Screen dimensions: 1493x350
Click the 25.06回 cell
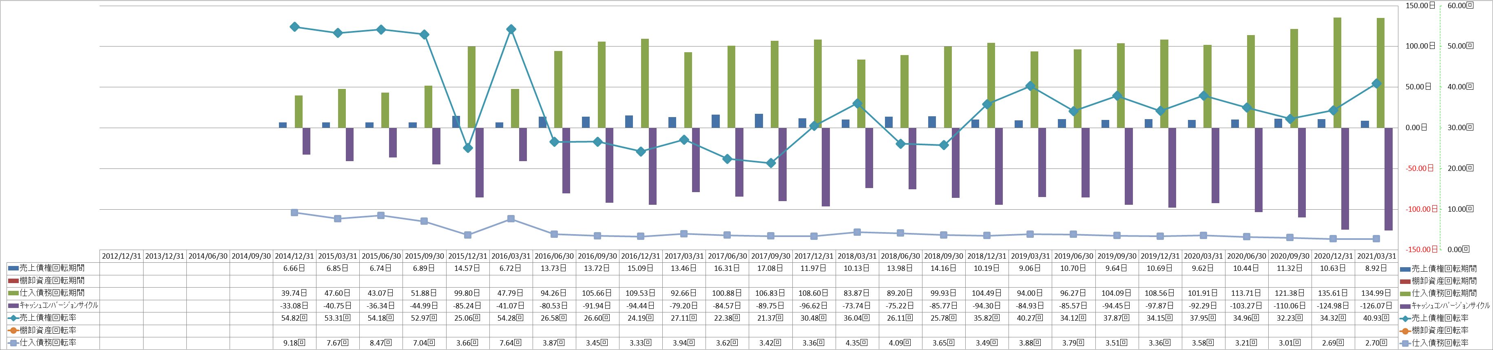[x=468, y=318]
